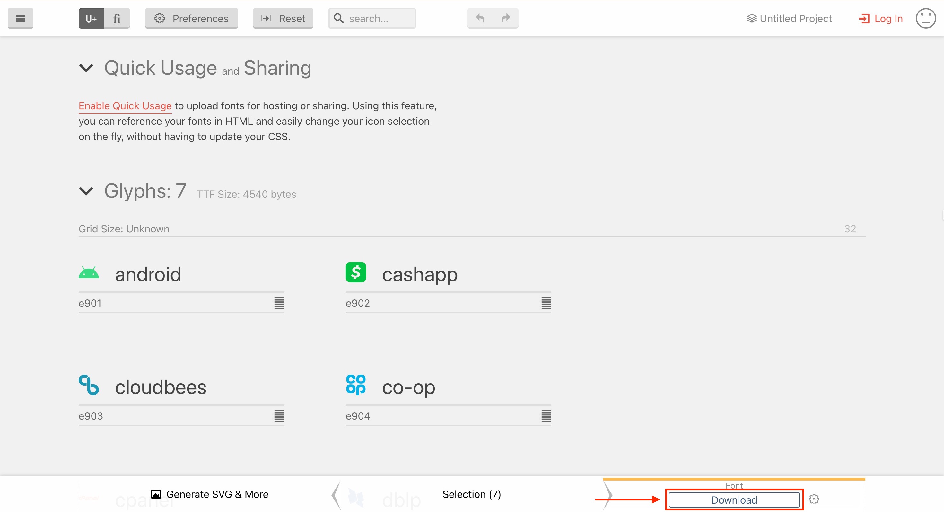Open the Untitled Project manager
Viewport: 944px width, 512px height.
point(789,18)
